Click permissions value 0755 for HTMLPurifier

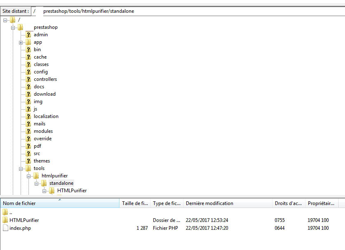coord(279,220)
